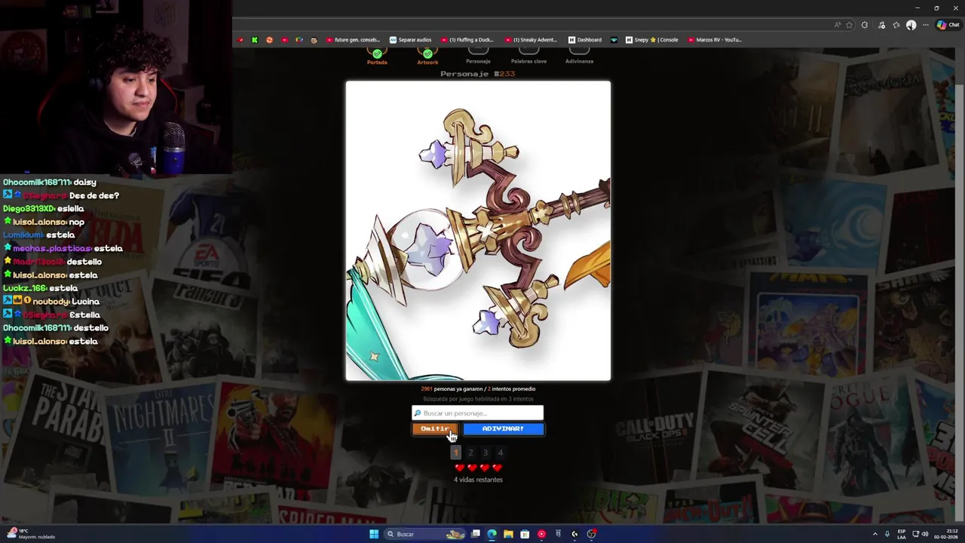965x543 pixels.
Task: Open the green K bookmark icon
Action: point(255,40)
